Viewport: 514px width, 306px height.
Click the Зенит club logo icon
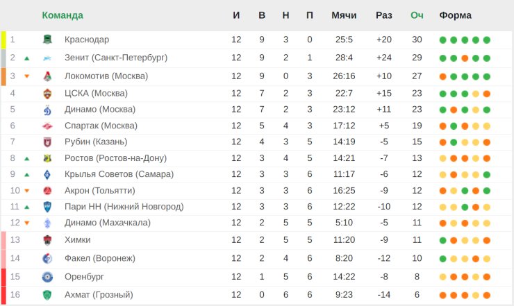point(47,58)
